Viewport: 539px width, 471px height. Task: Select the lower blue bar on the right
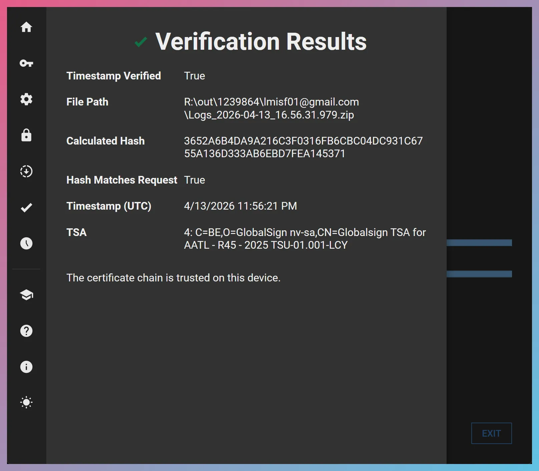[x=479, y=274]
